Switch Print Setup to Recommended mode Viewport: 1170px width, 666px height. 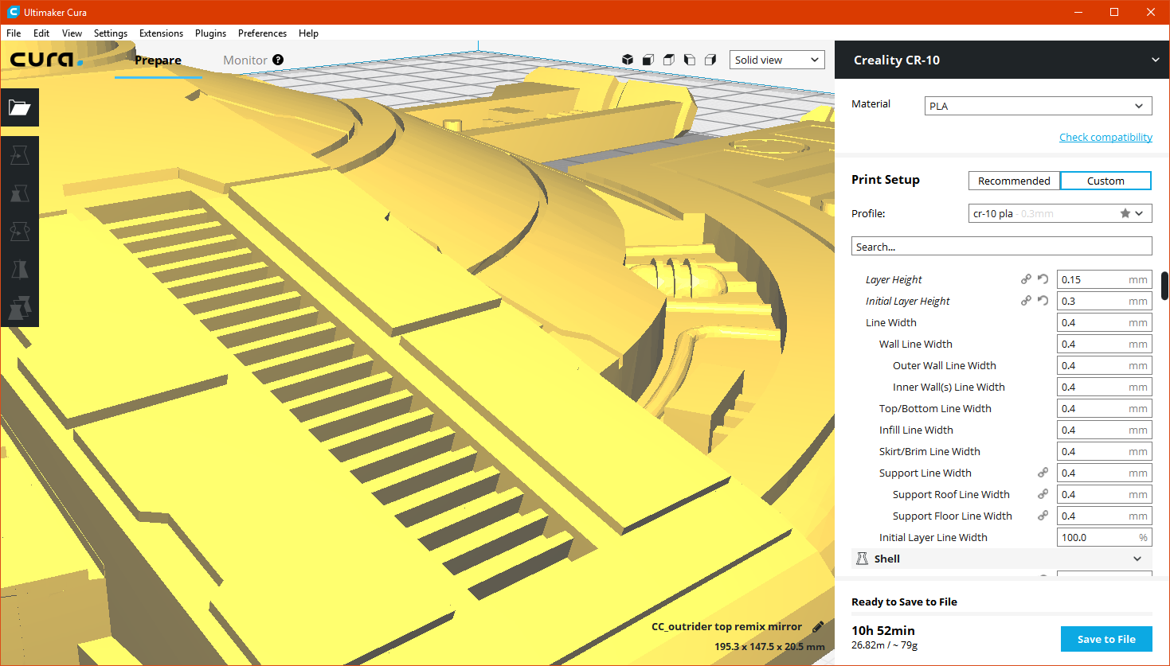[x=1014, y=181]
